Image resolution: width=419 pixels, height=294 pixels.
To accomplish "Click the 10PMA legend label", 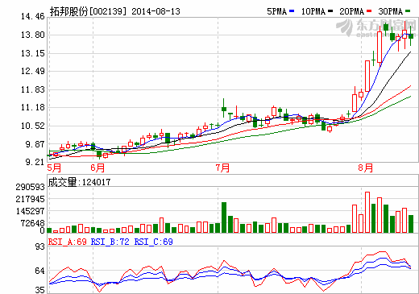I will tap(313, 11).
